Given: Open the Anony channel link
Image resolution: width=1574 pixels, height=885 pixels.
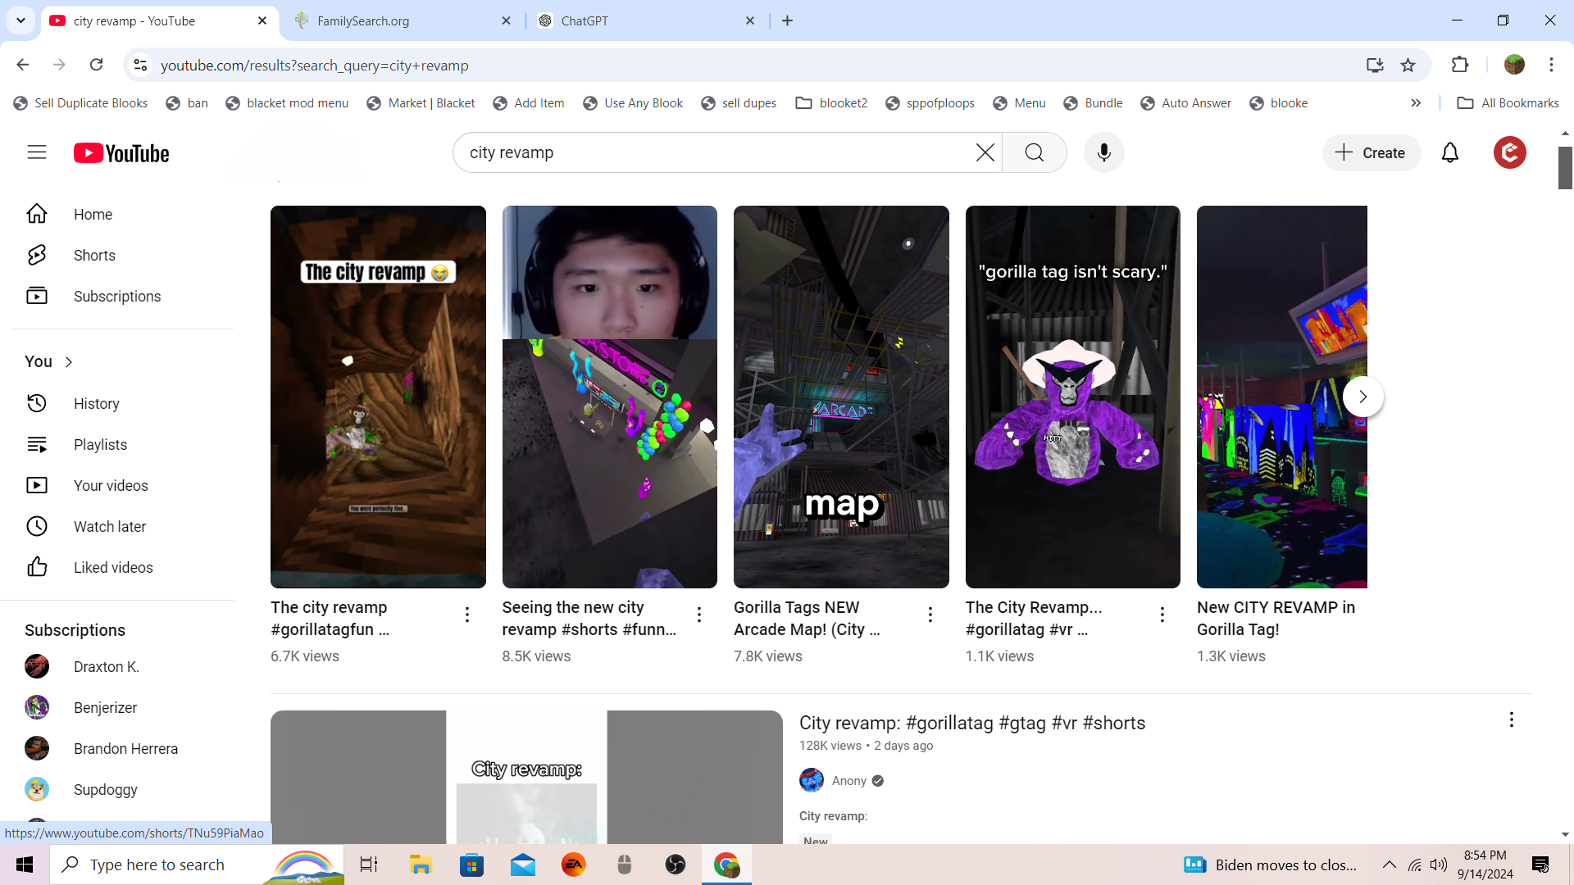Looking at the screenshot, I should click(x=848, y=780).
